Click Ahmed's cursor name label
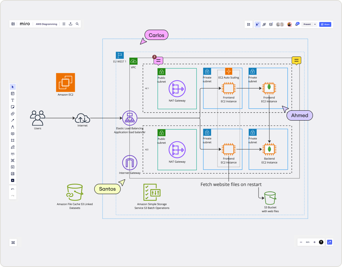Viewport: 342px width, 267px height. point(299,115)
